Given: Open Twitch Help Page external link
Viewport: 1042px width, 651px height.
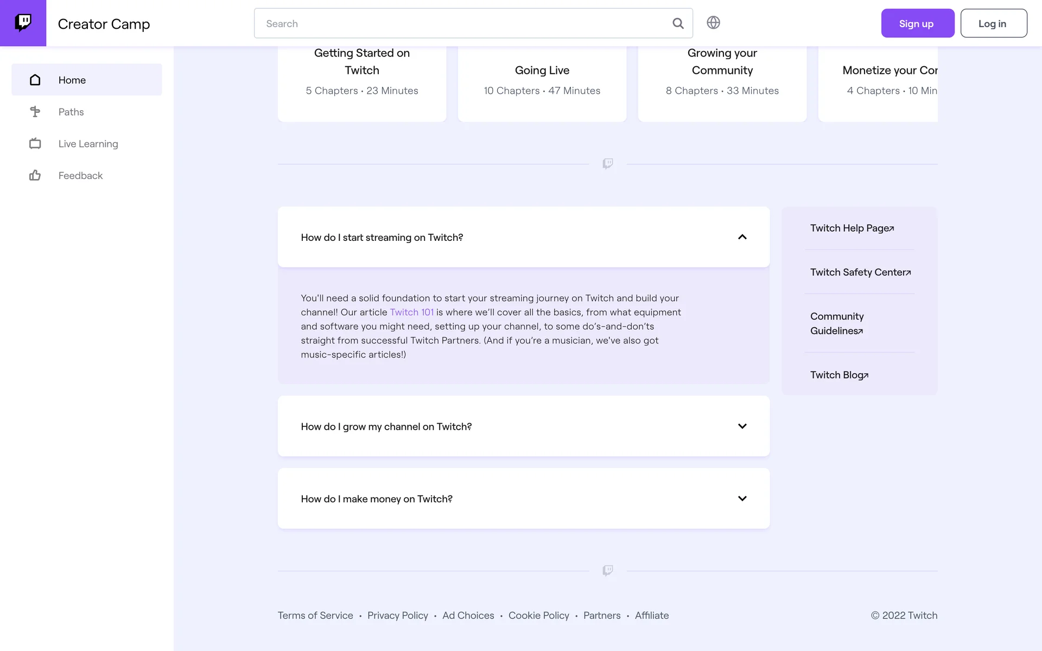Looking at the screenshot, I should pos(852,228).
